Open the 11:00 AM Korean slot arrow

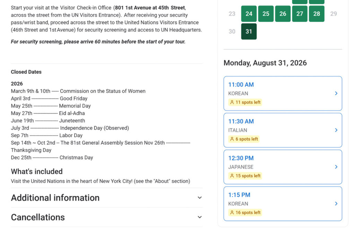(x=336, y=93)
